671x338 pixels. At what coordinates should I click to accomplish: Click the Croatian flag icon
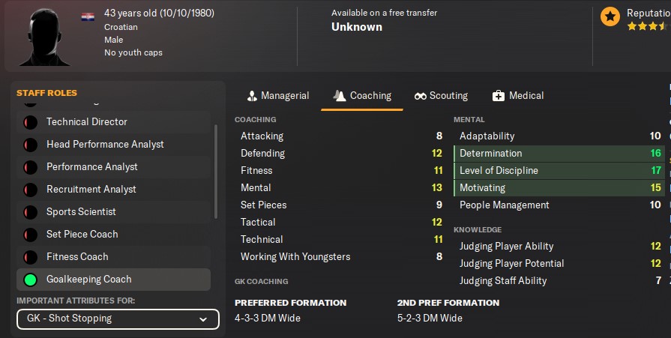(88, 16)
